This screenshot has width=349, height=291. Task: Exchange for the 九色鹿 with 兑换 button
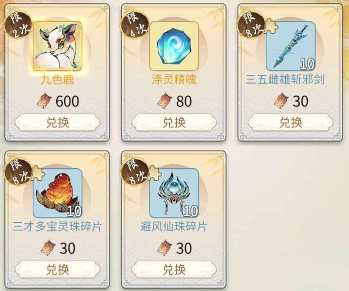(x=58, y=123)
